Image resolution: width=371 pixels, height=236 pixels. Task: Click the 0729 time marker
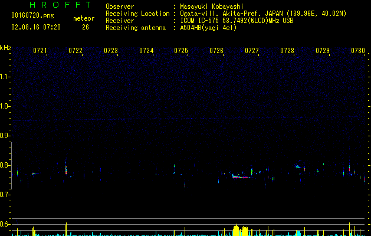323,51
